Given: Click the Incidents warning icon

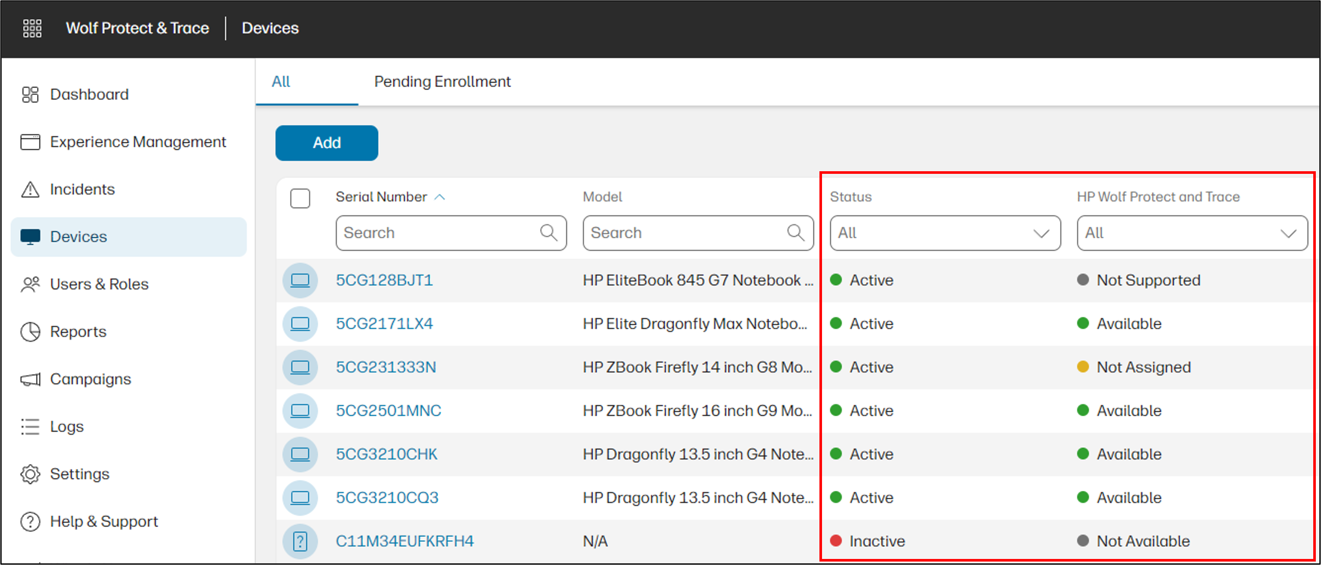Looking at the screenshot, I should 30,189.
